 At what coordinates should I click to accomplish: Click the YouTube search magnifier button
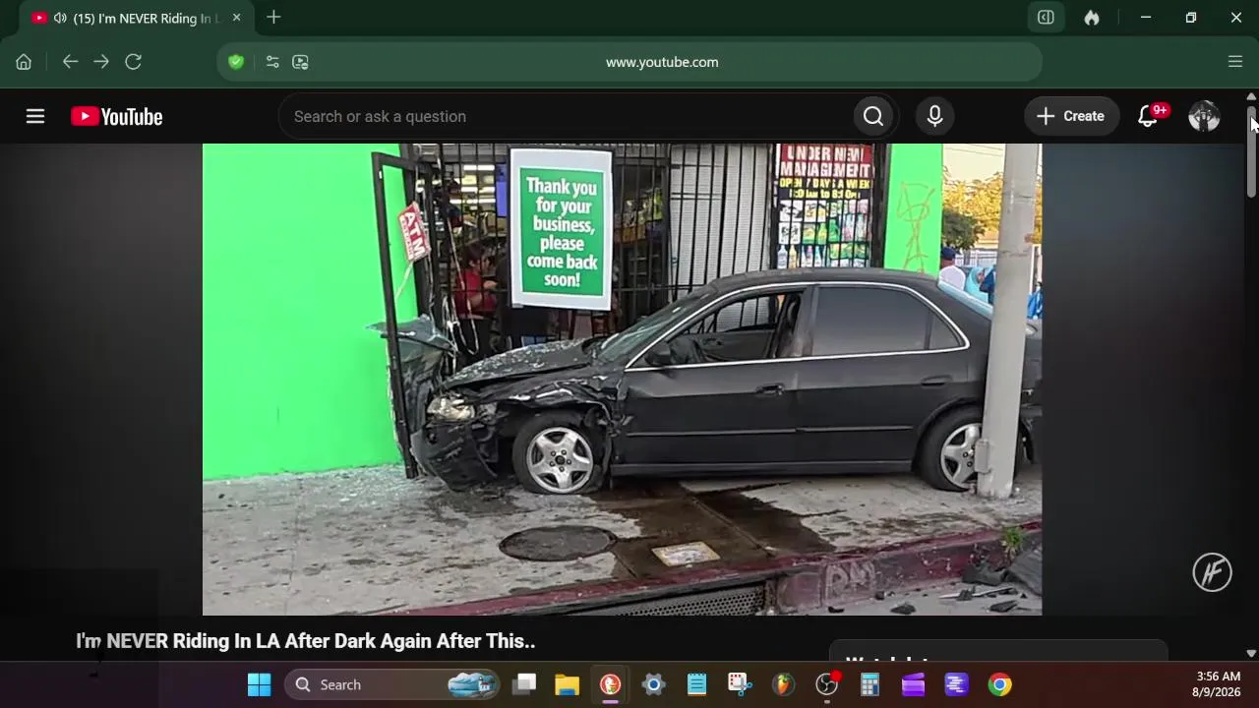(x=873, y=116)
